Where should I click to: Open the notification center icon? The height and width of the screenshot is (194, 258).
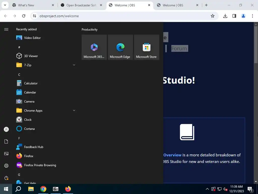(x=250, y=189)
